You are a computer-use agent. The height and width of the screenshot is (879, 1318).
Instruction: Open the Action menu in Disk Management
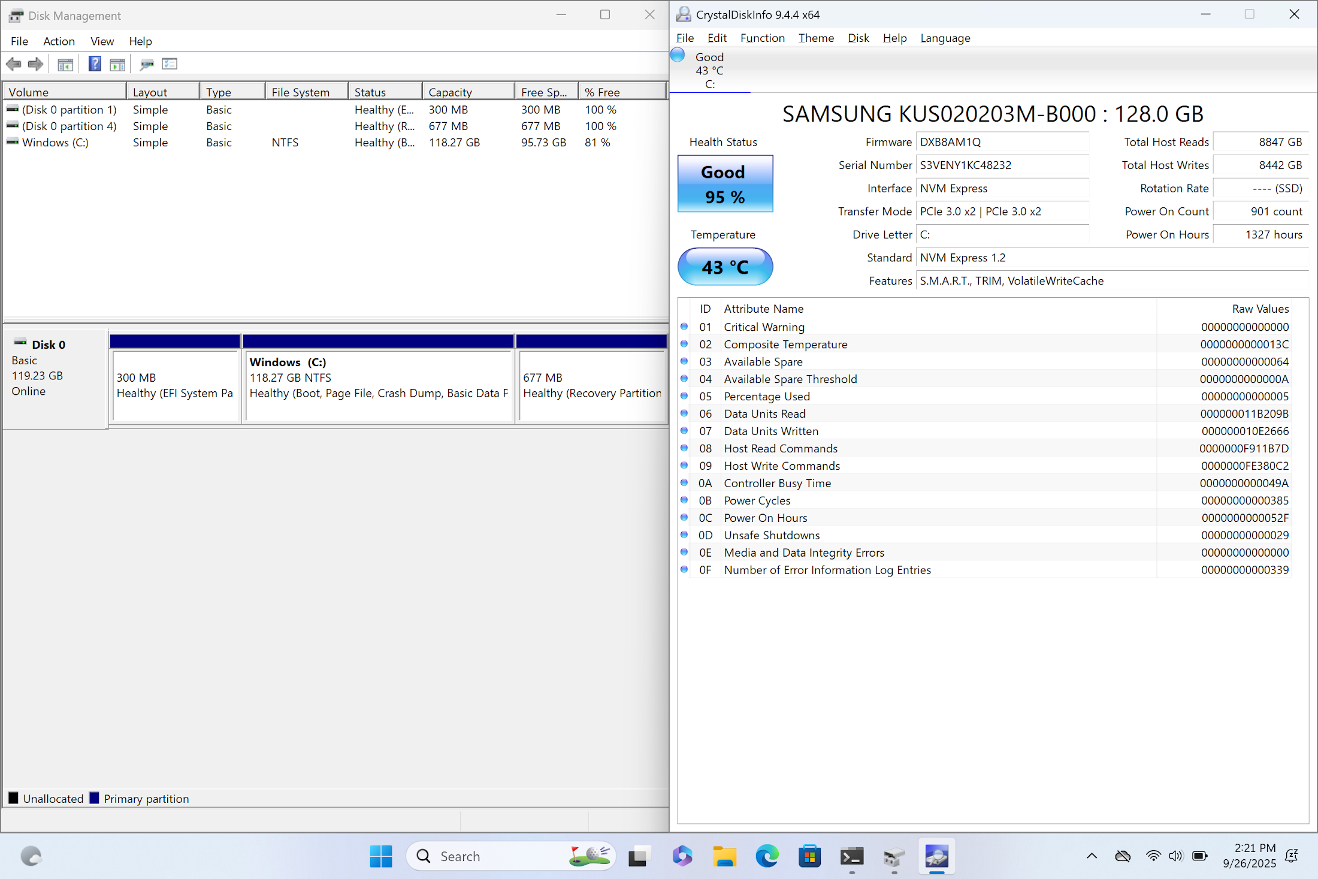[59, 41]
